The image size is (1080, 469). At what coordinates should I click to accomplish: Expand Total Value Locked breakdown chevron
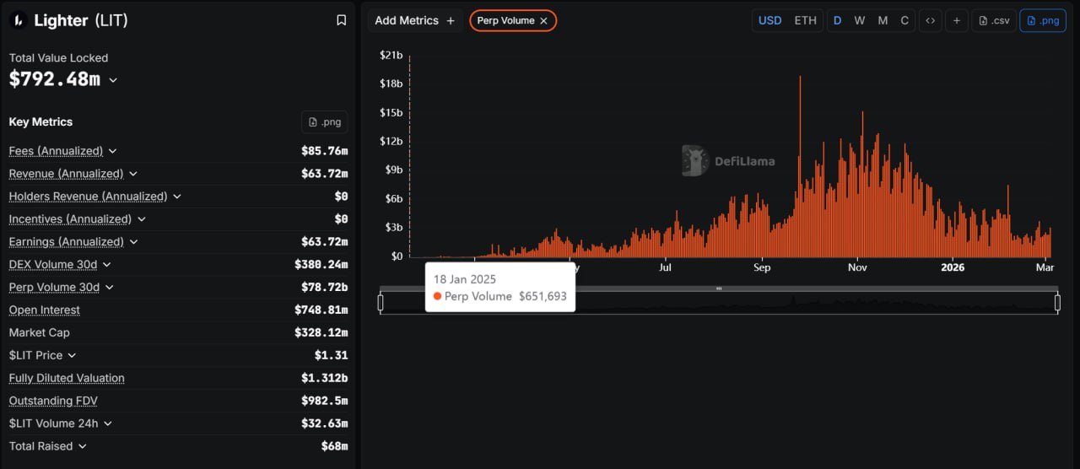pyautogui.click(x=113, y=80)
